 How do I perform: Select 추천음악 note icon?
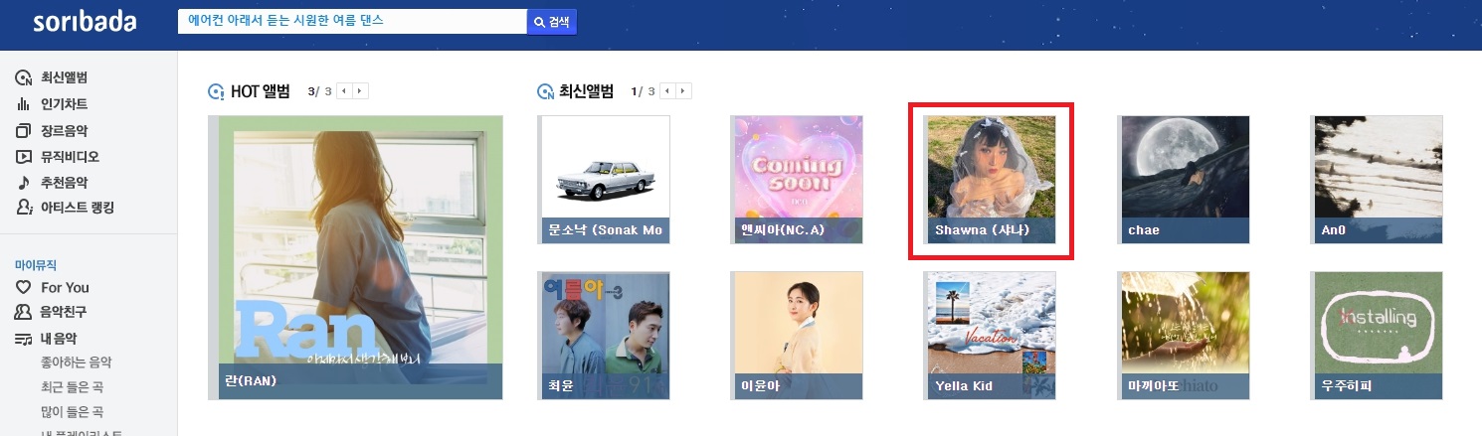[24, 182]
